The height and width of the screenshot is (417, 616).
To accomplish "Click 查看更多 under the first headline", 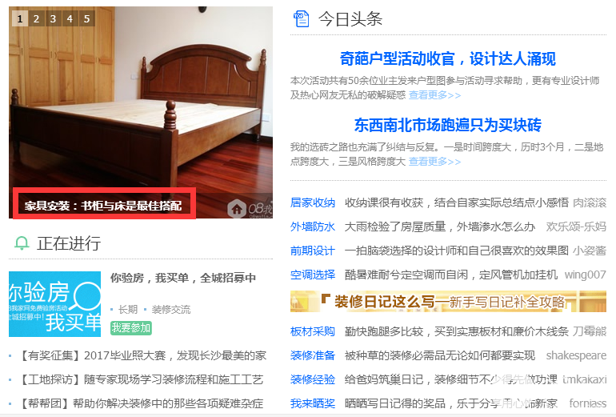I will click(434, 95).
